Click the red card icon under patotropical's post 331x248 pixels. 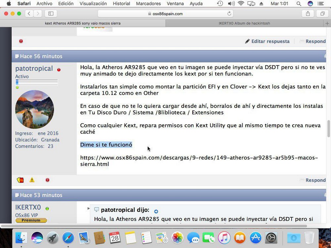pyautogui.click(x=20, y=180)
